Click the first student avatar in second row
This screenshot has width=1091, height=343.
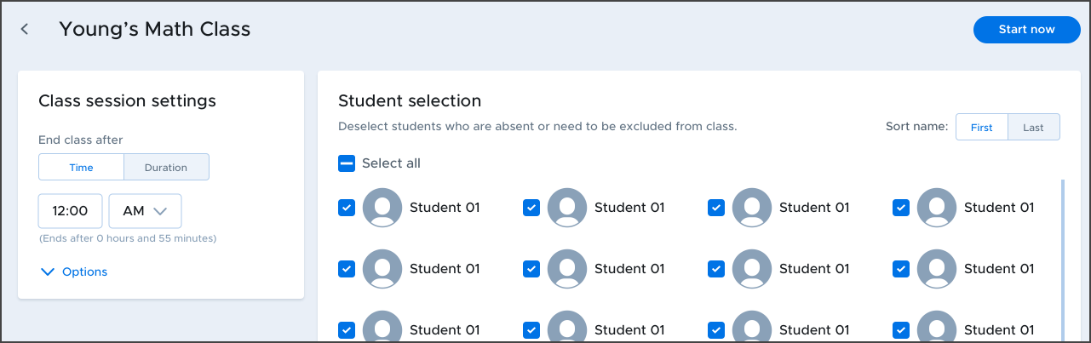tap(382, 269)
